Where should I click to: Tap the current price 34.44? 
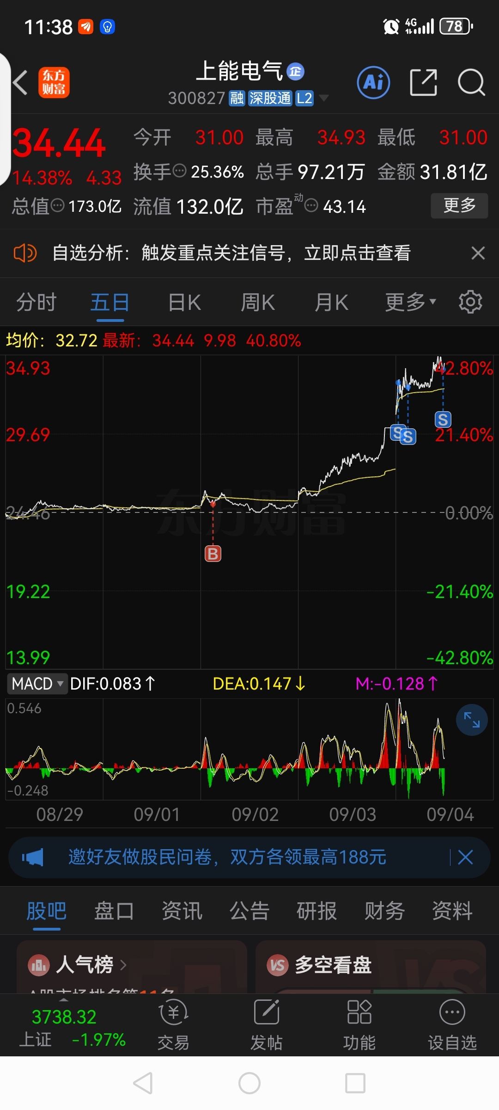pyautogui.click(x=59, y=142)
